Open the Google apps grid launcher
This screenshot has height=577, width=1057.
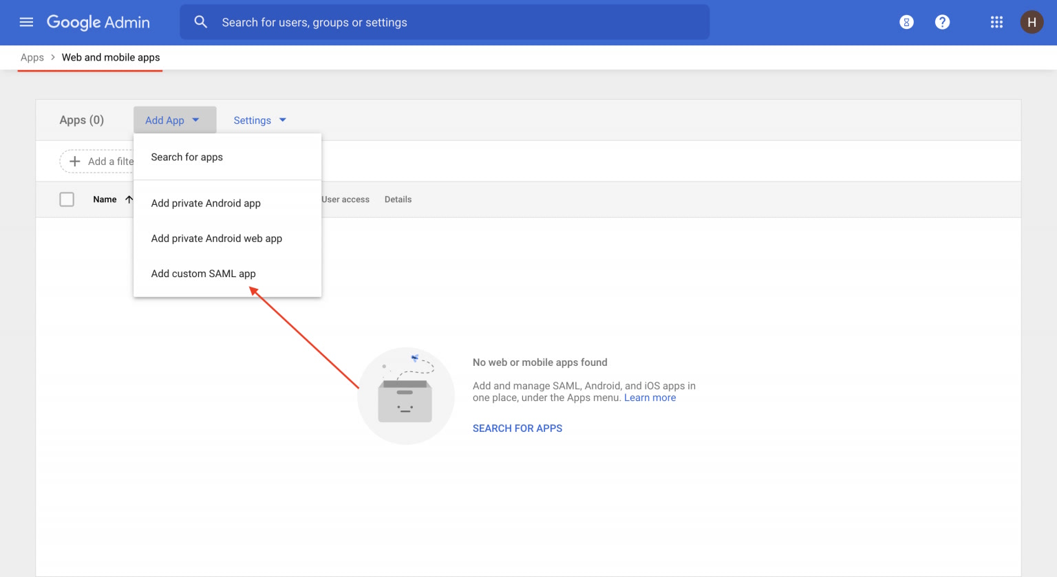pyautogui.click(x=996, y=22)
